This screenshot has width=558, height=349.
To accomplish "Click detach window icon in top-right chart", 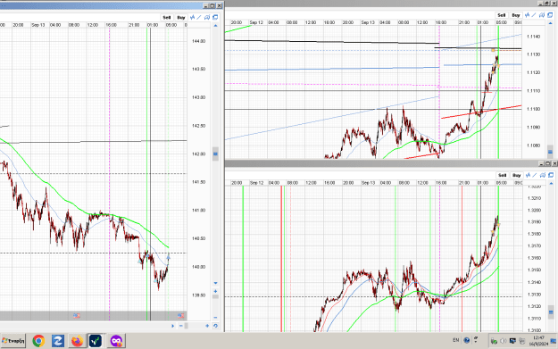I will pos(550,15).
